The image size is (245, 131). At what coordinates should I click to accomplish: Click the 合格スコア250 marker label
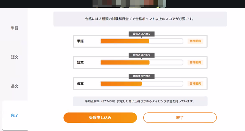click(141, 34)
